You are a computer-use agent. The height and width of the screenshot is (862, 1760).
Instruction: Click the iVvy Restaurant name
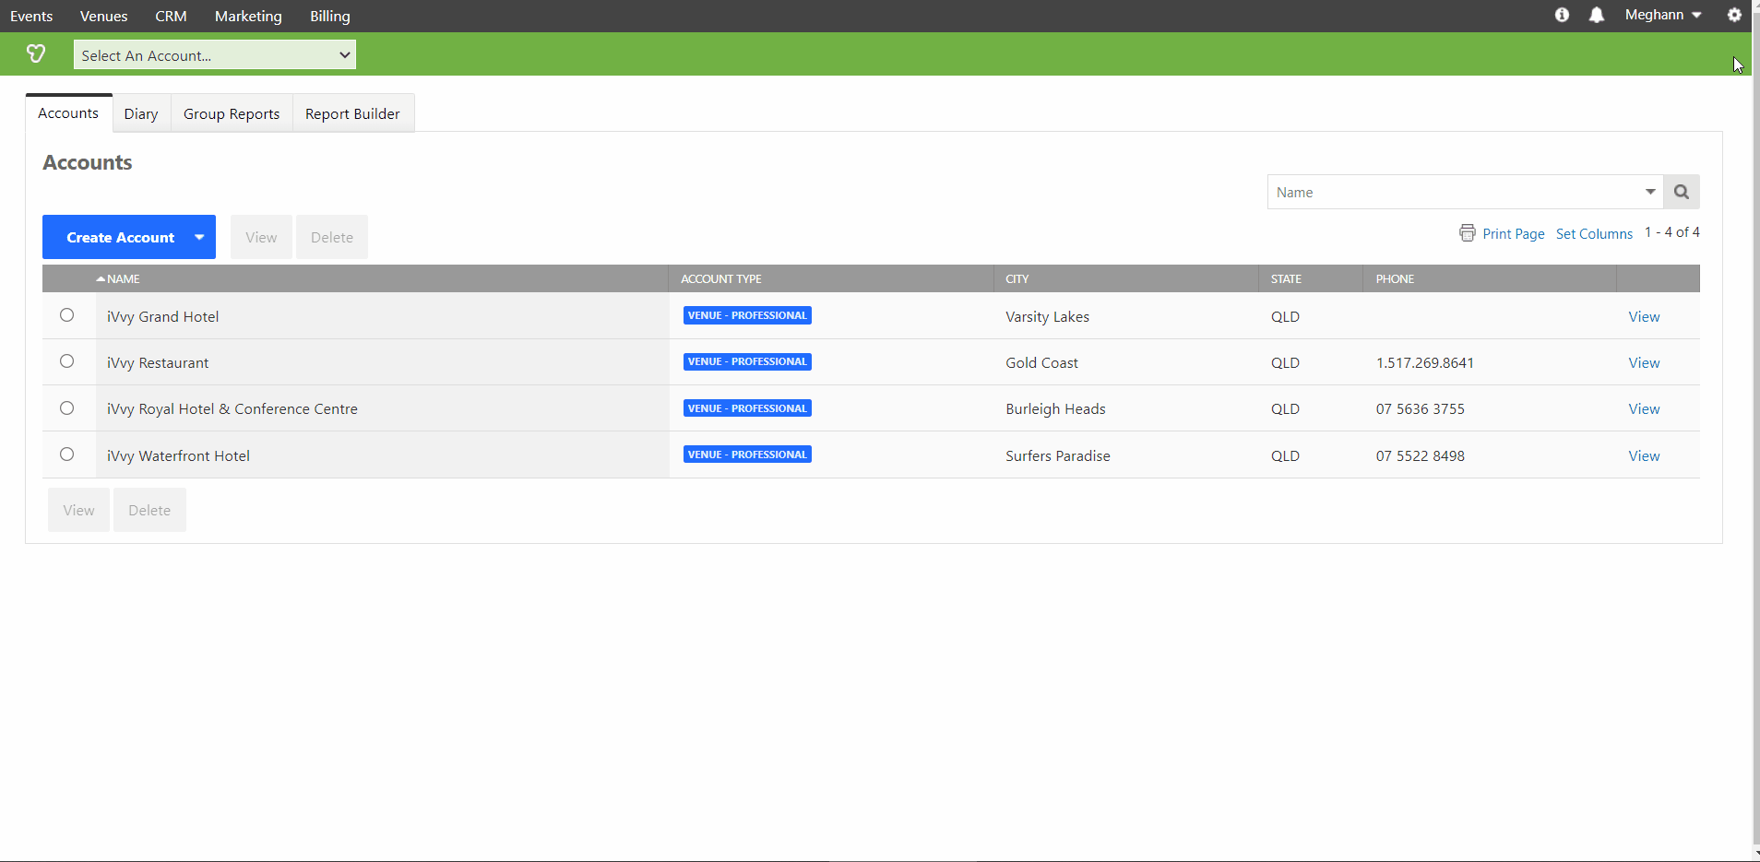[158, 362]
